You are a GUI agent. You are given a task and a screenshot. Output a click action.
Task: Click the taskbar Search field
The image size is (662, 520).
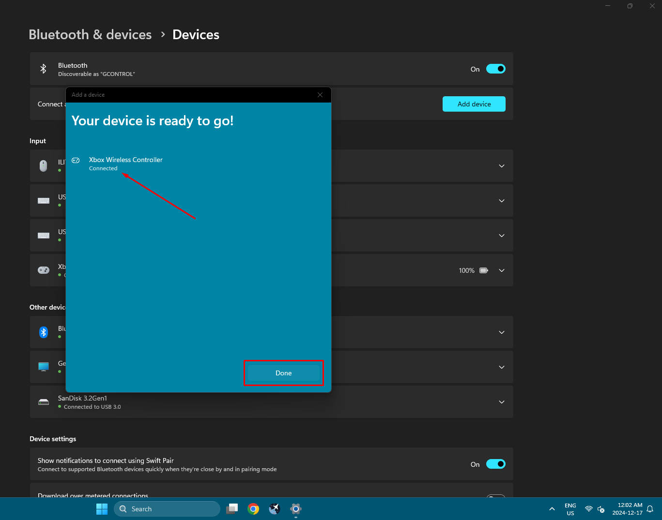tap(167, 509)
